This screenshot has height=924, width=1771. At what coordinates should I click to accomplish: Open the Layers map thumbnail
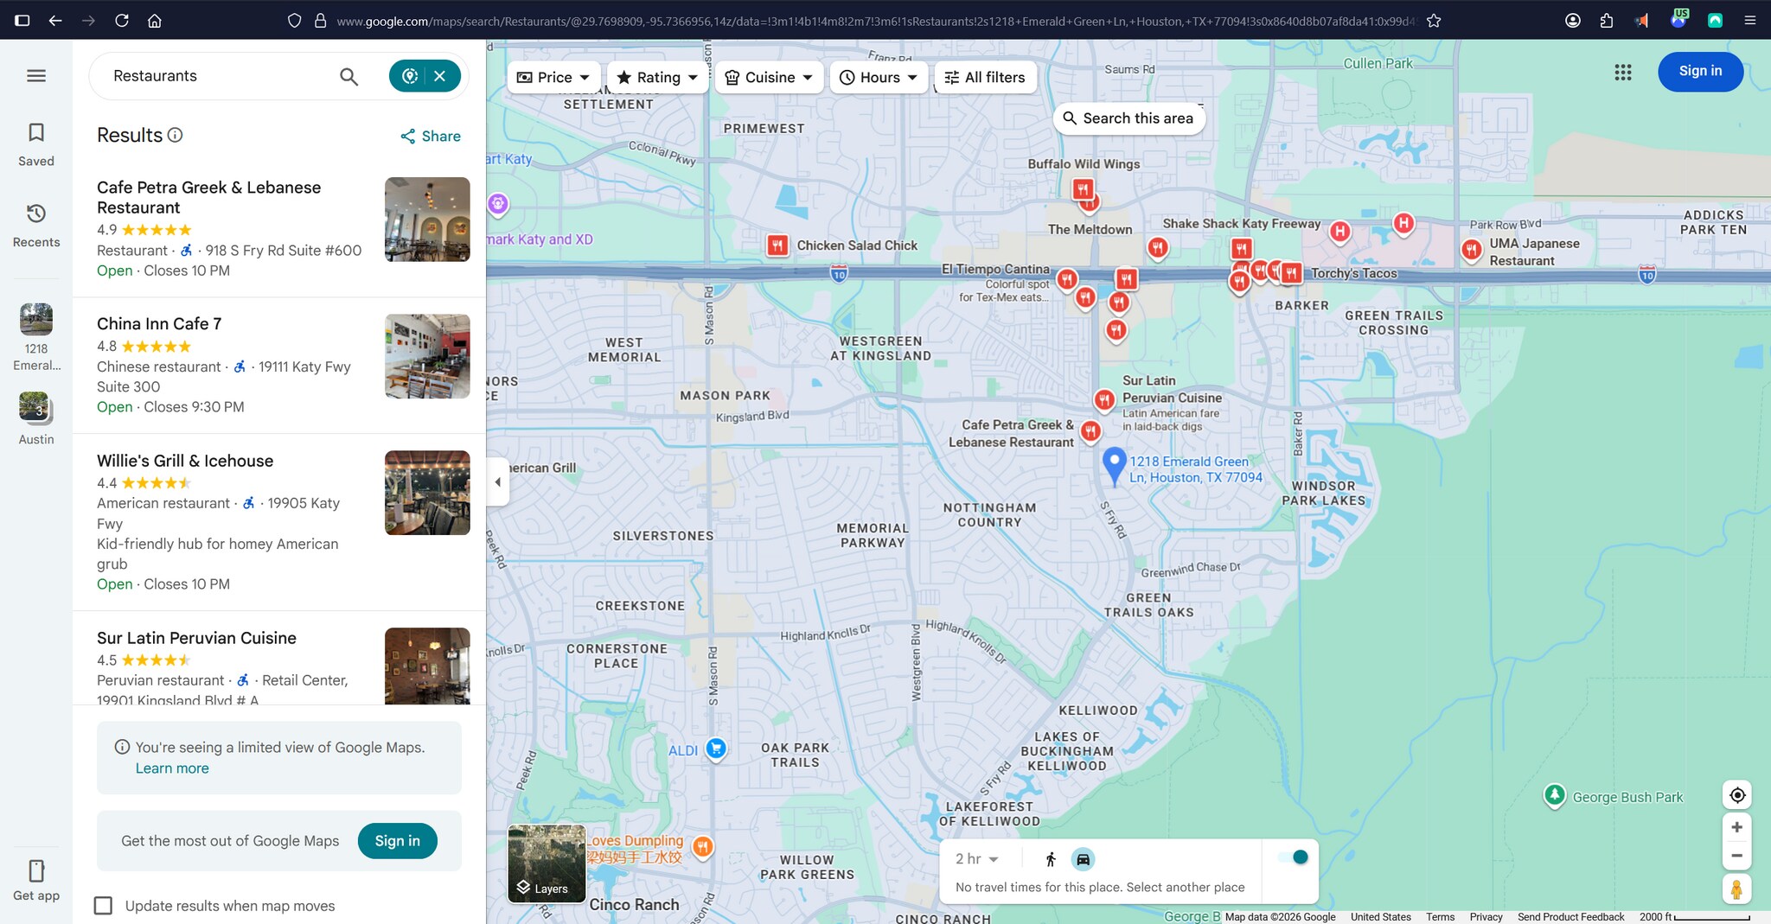[x=547, y=863]
